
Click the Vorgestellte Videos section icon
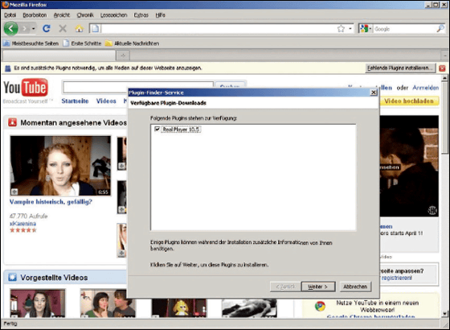point(12,277)
